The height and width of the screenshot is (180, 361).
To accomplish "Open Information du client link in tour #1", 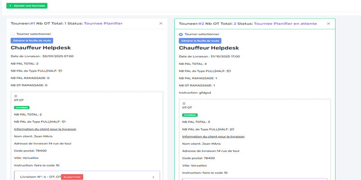I will point(45,129).
